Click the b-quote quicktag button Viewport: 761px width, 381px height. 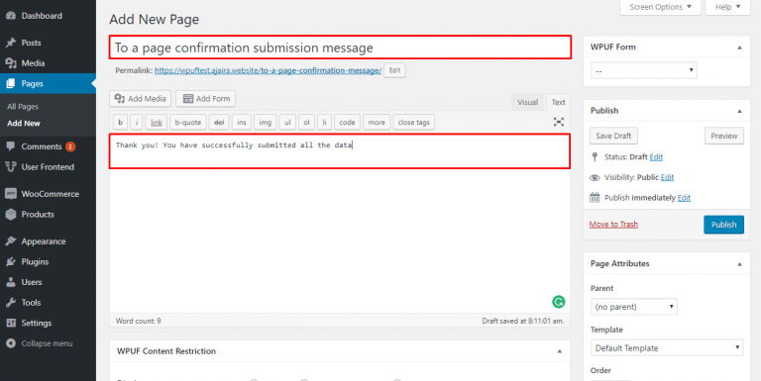[188, 122]
